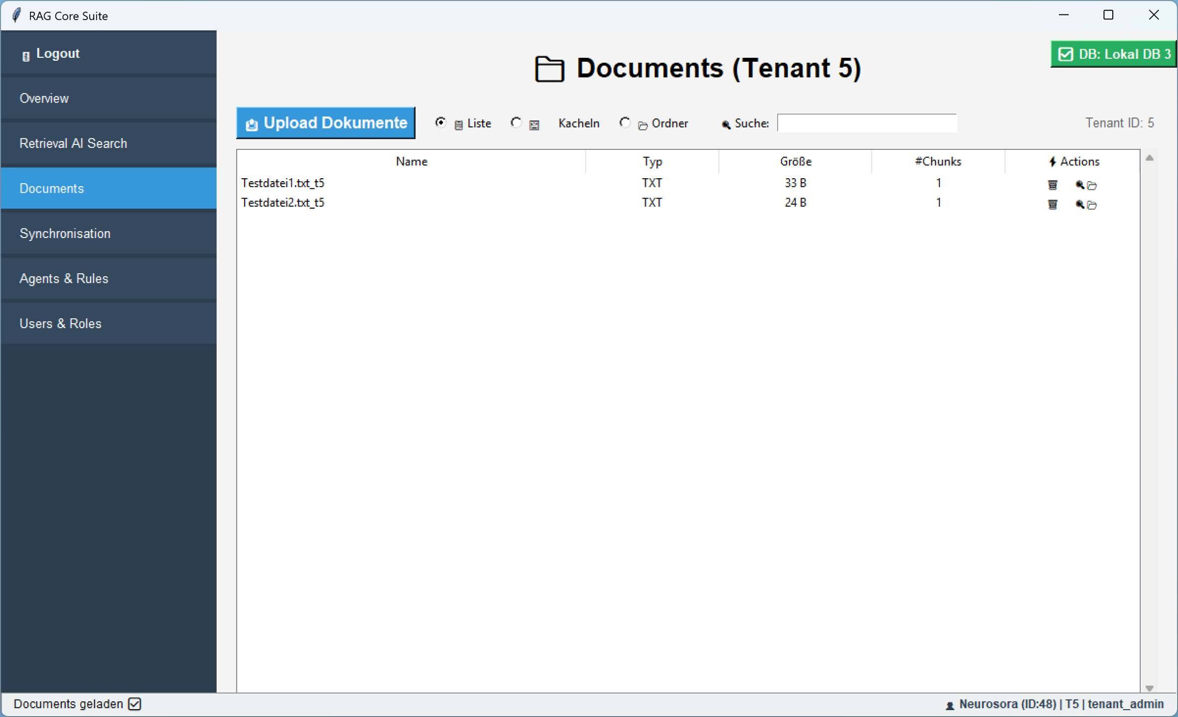
Task: Click magnifier icon for Testdatei2.txt_t5
Action: point(1079,204)
